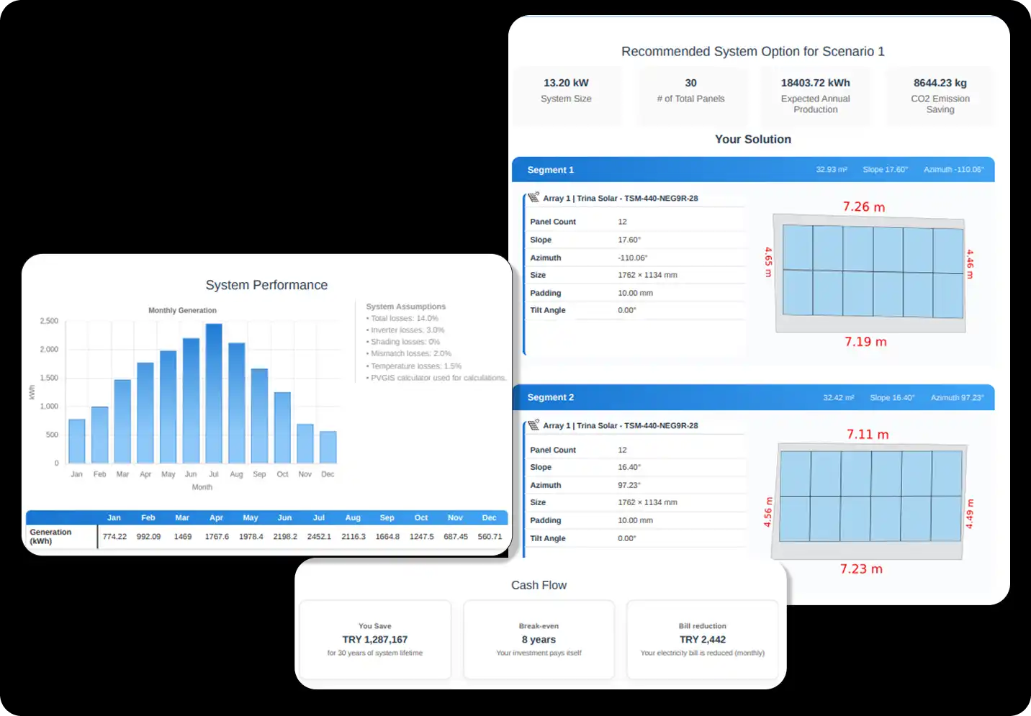Select the December bar in the chart
Image resolution: width=1031 pixels, height=716 pixels.
tap(328, 447)
